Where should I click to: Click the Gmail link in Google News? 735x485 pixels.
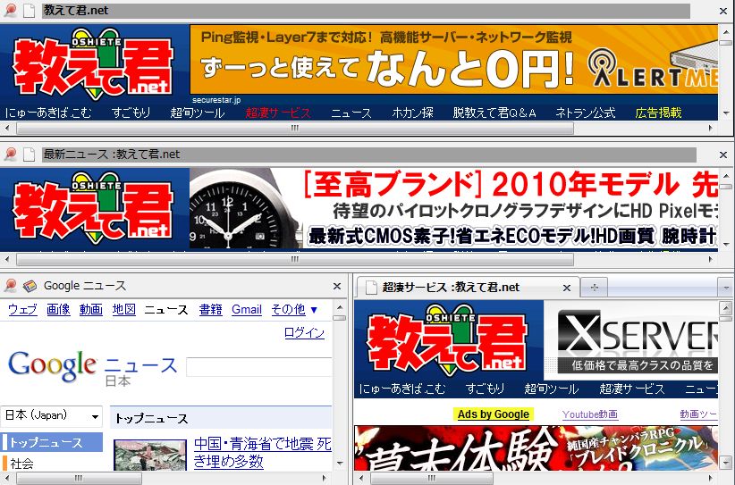pyautogui.click(x=247, y=309)
